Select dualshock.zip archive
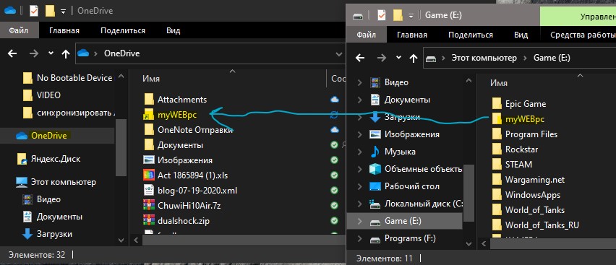This screenshot has width=616, height=265. point(176,221)
